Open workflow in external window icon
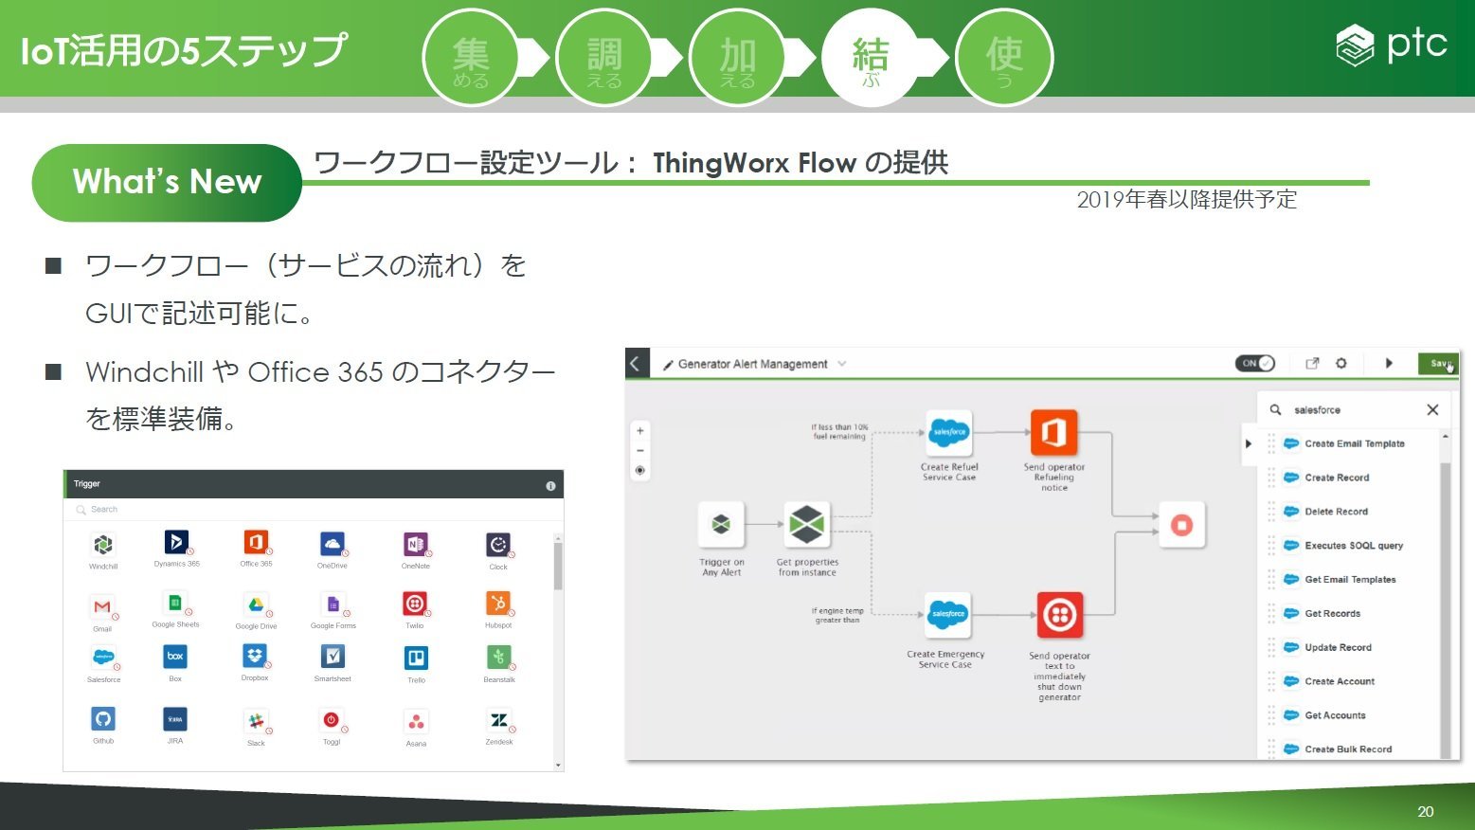1475x830 pixels. [x=1312, y=363]
